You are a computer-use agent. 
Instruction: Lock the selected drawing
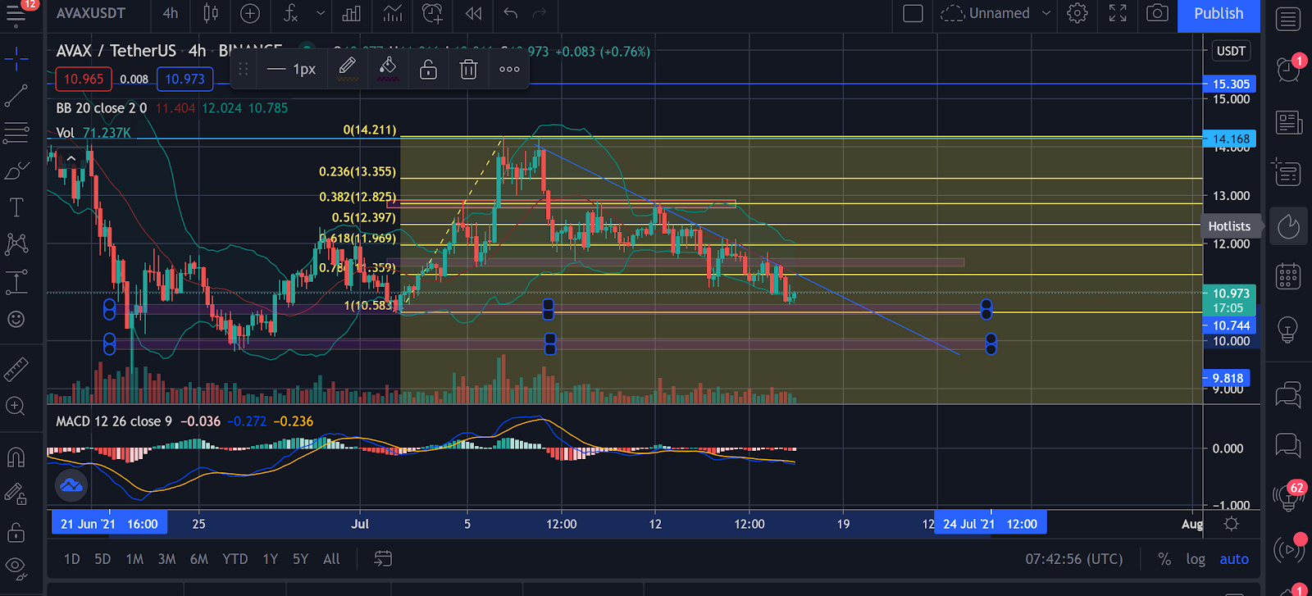coord(428,70)
